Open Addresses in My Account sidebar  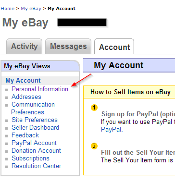(x=26, y=97)
